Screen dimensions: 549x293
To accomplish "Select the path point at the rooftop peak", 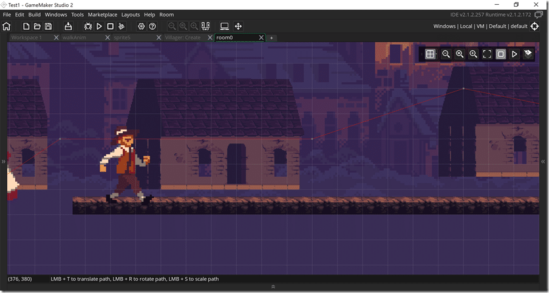I will tap(463, 88).
